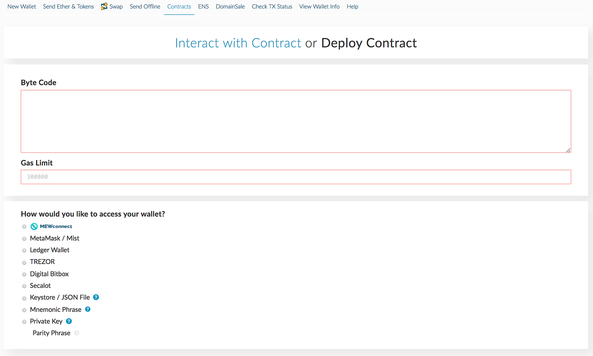
Task: Select the MetaMask / Mist radio option
Action: point(24,239)
